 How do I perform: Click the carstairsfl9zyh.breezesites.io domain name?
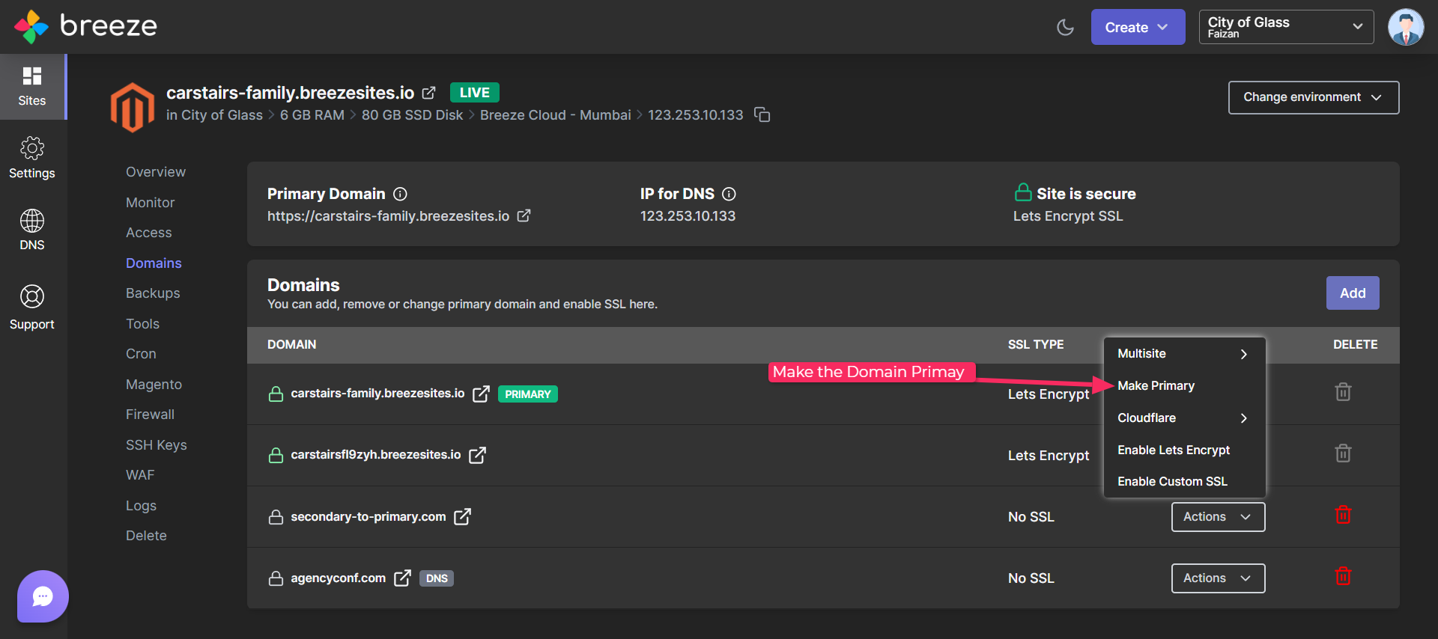(x=375, y=455)
